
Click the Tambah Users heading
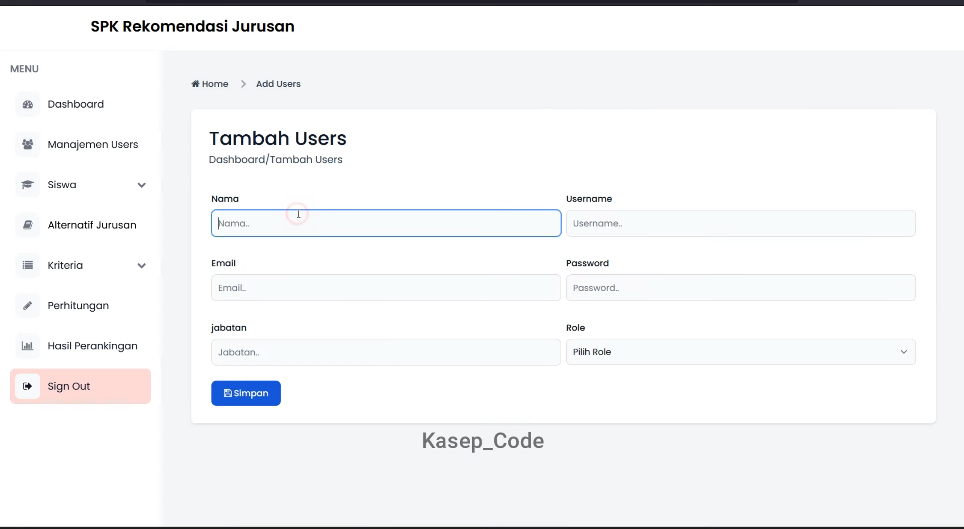278,138
